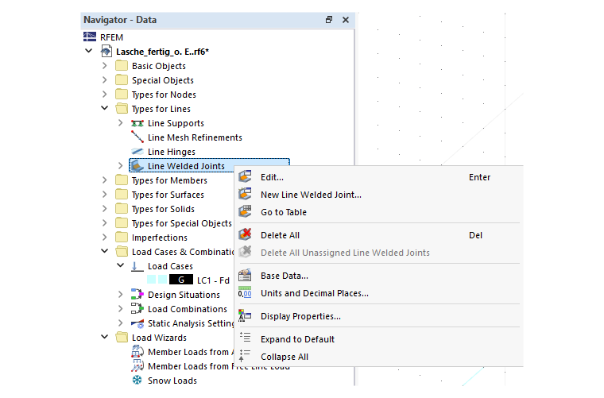Viewport: 604px width, 398px height.
Task: Expand the Static Analysis Settings node
Action: click(121, 323)
